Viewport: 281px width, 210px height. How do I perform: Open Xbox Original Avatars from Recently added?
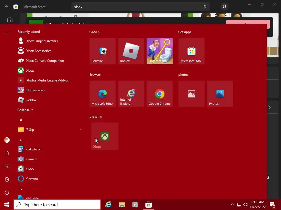50,41
